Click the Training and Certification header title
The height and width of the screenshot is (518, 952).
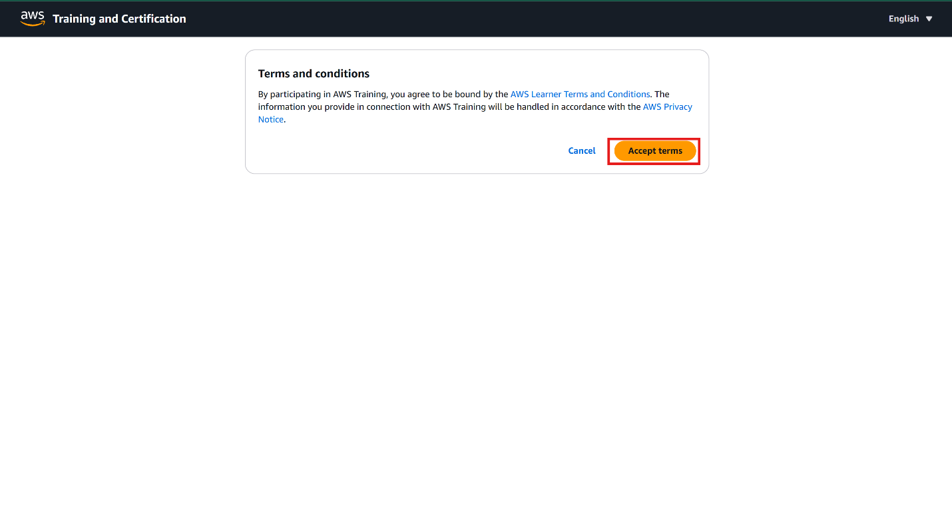[120, 19]
